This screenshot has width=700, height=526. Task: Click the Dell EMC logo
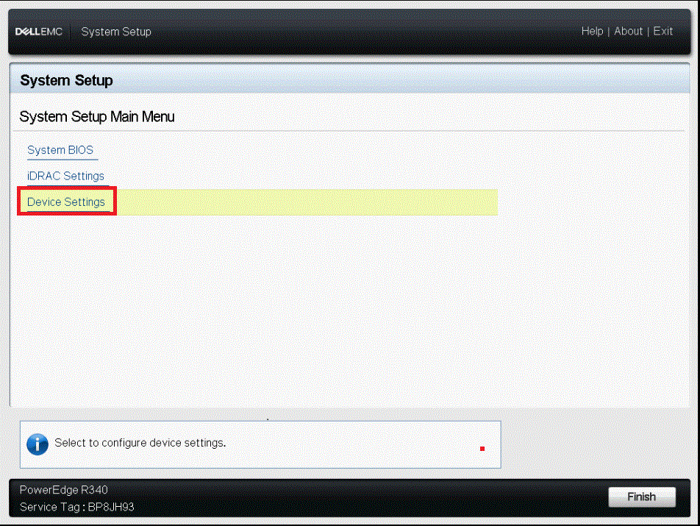pos(39,32)
